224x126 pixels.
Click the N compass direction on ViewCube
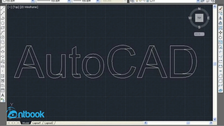[199, 9]
